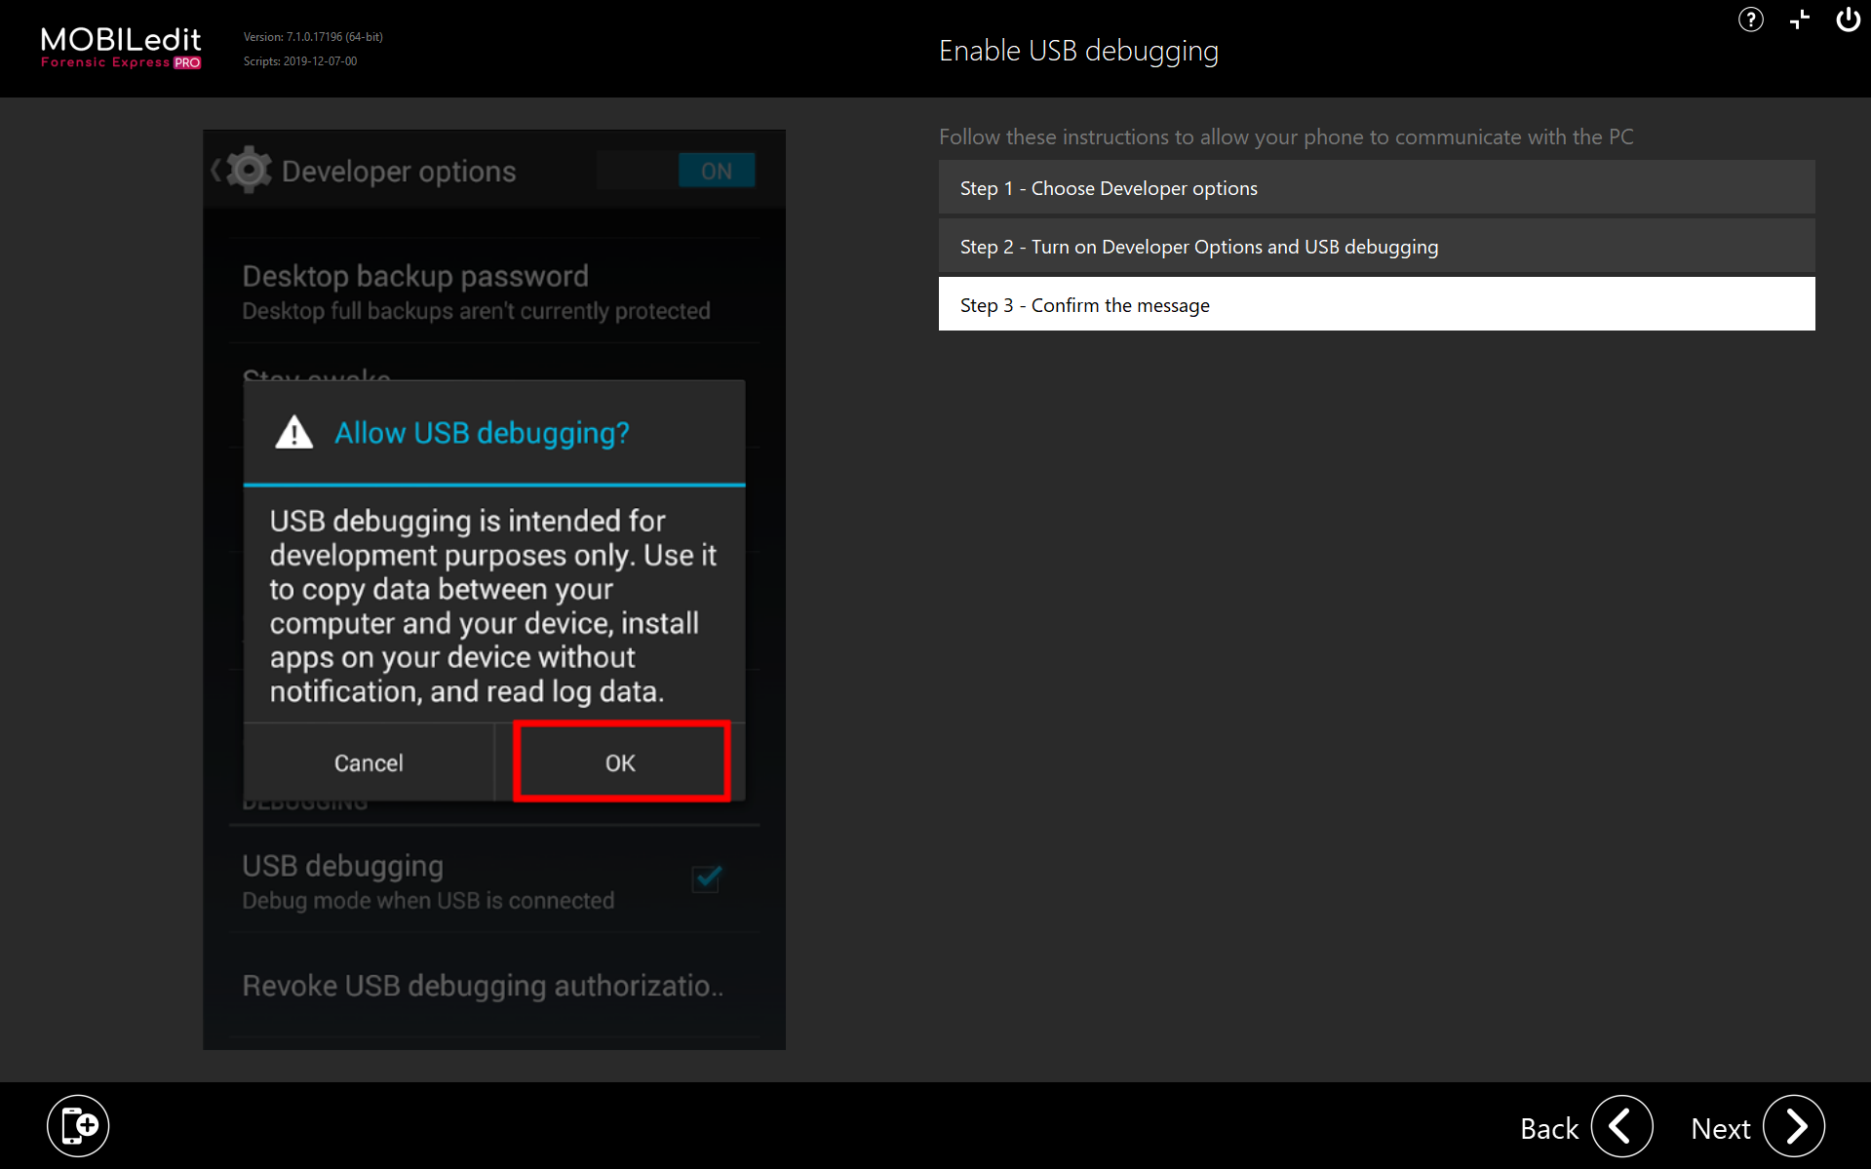Viewport: 1871px width, 1169px height.
Task: Select Step 3 - Confirm the message
Action: click(x=1377, y=304)
